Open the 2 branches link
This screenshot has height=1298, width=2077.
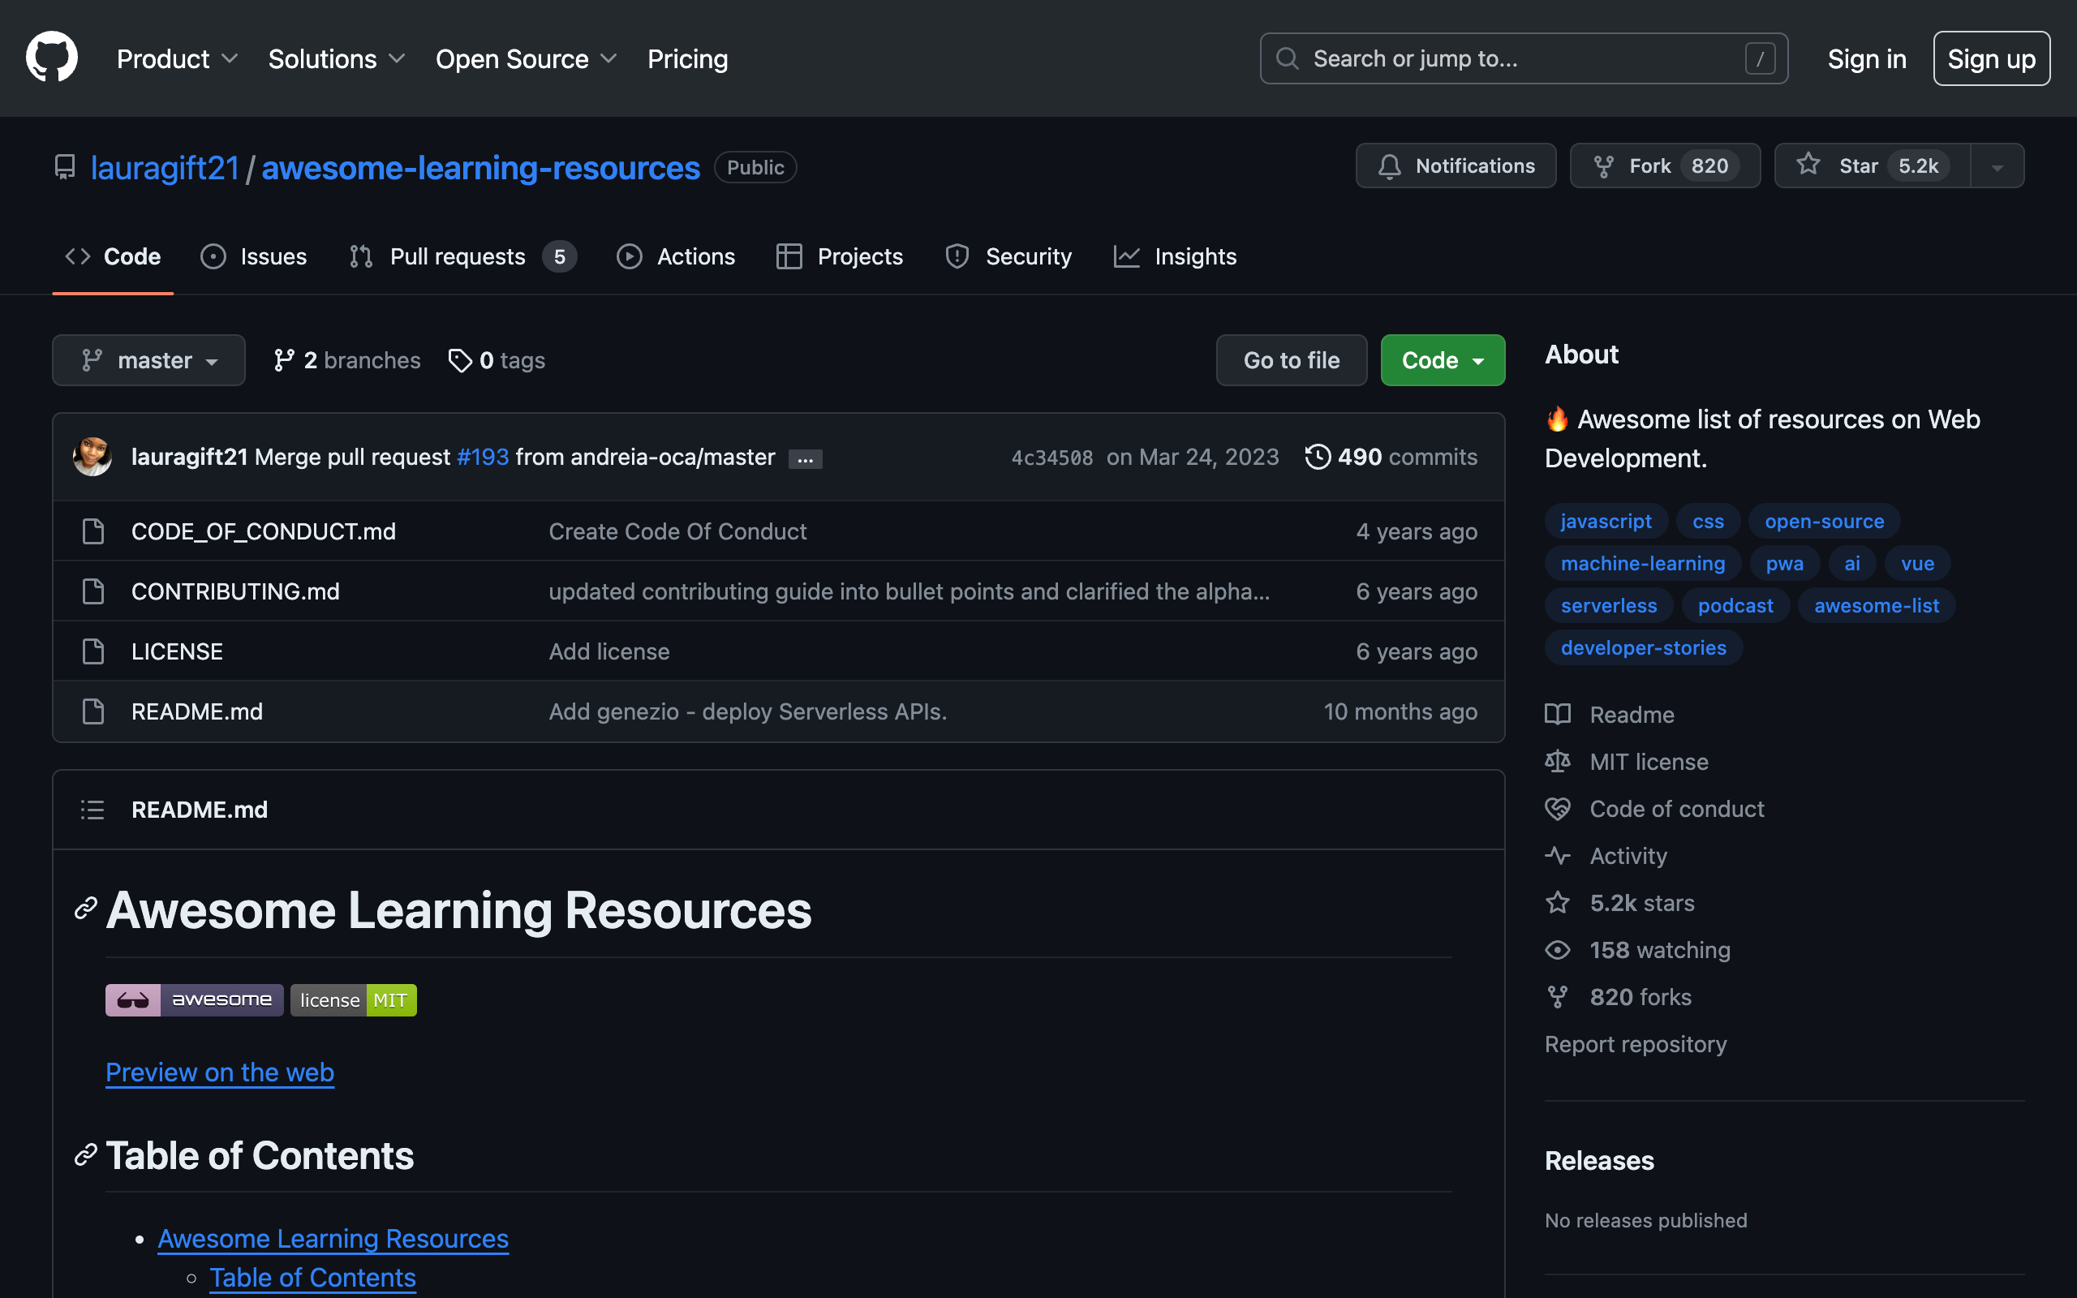point(347,360)
